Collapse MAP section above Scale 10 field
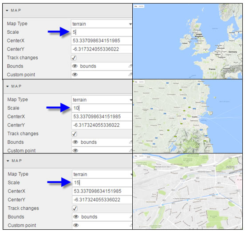This screenshot has width=245, height=232. pyautogui.click(x=8, y=87)
